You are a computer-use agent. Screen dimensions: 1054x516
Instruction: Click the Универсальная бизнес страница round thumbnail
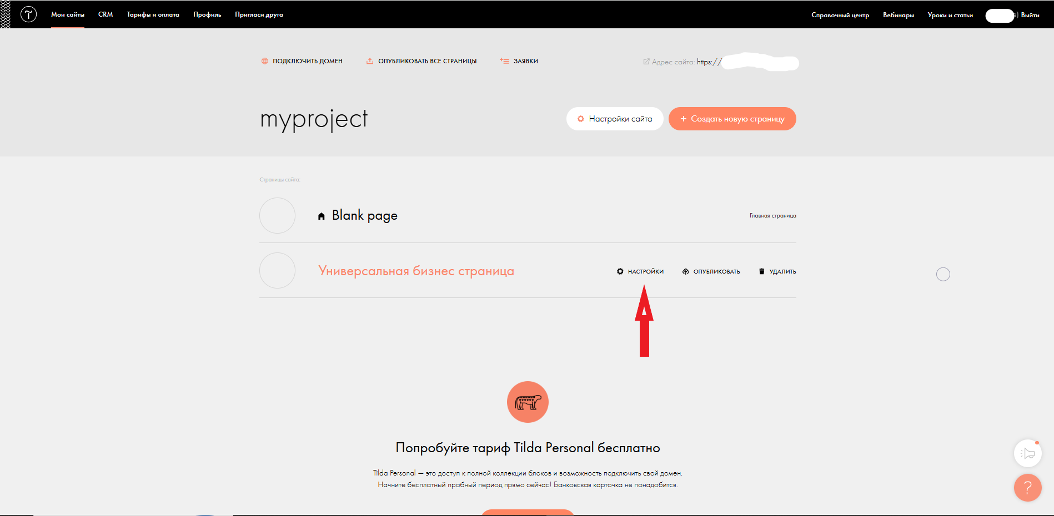pos(277,270)
